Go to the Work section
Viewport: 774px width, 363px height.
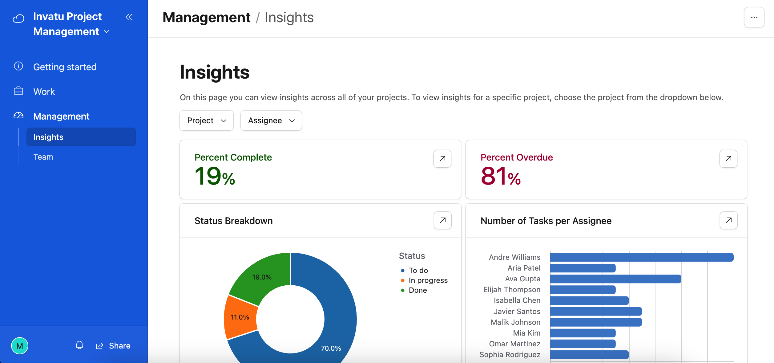(44, 92)
